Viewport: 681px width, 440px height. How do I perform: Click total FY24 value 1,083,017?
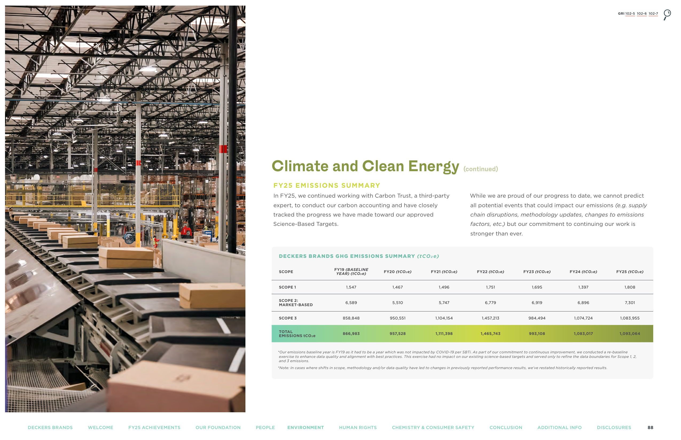tap(583, 333)
